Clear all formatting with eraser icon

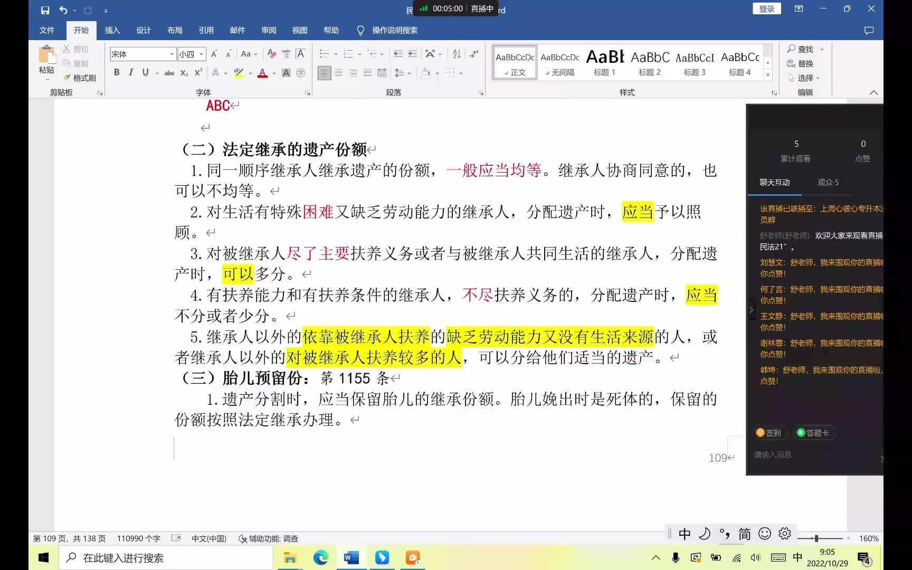(x=272, y=54)
